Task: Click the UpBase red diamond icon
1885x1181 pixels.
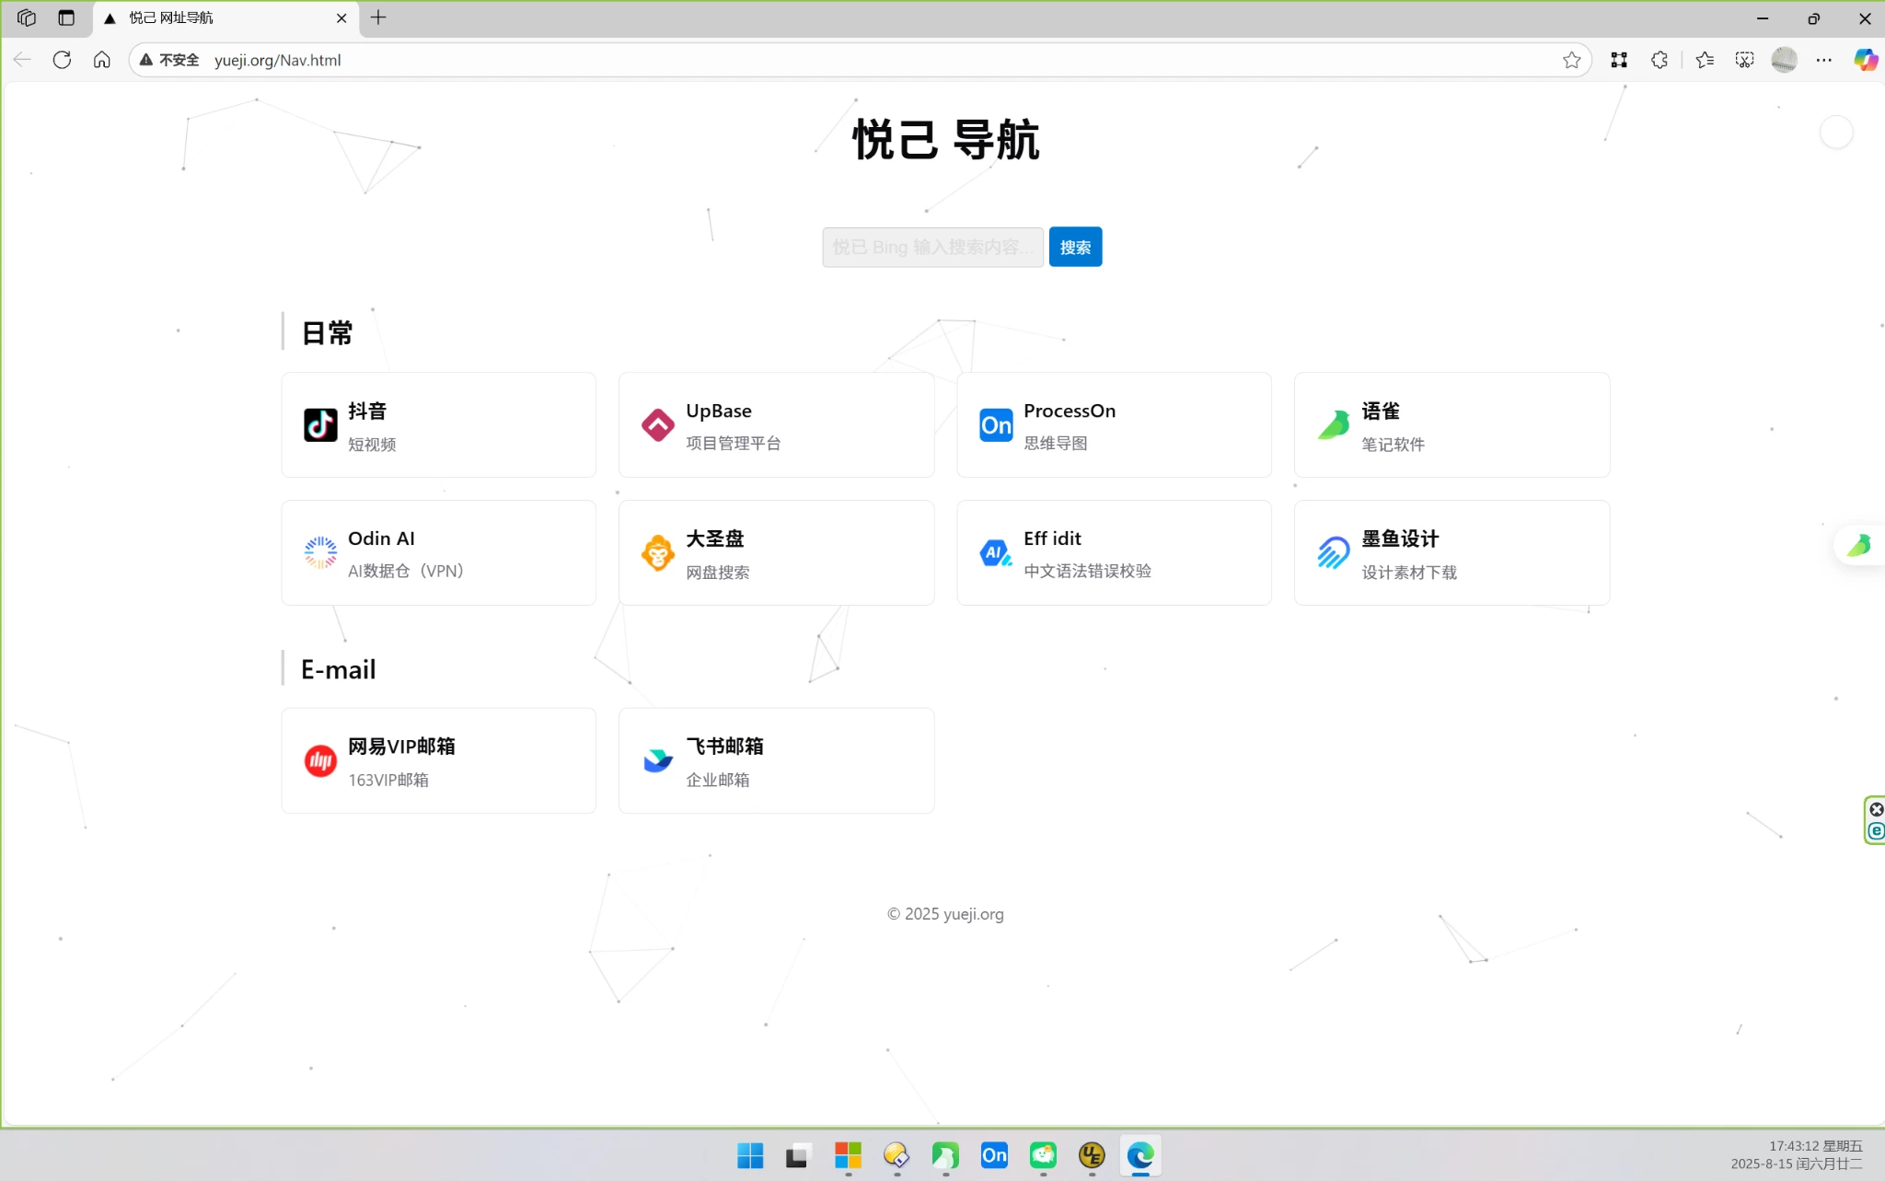Action: point(657,425)
